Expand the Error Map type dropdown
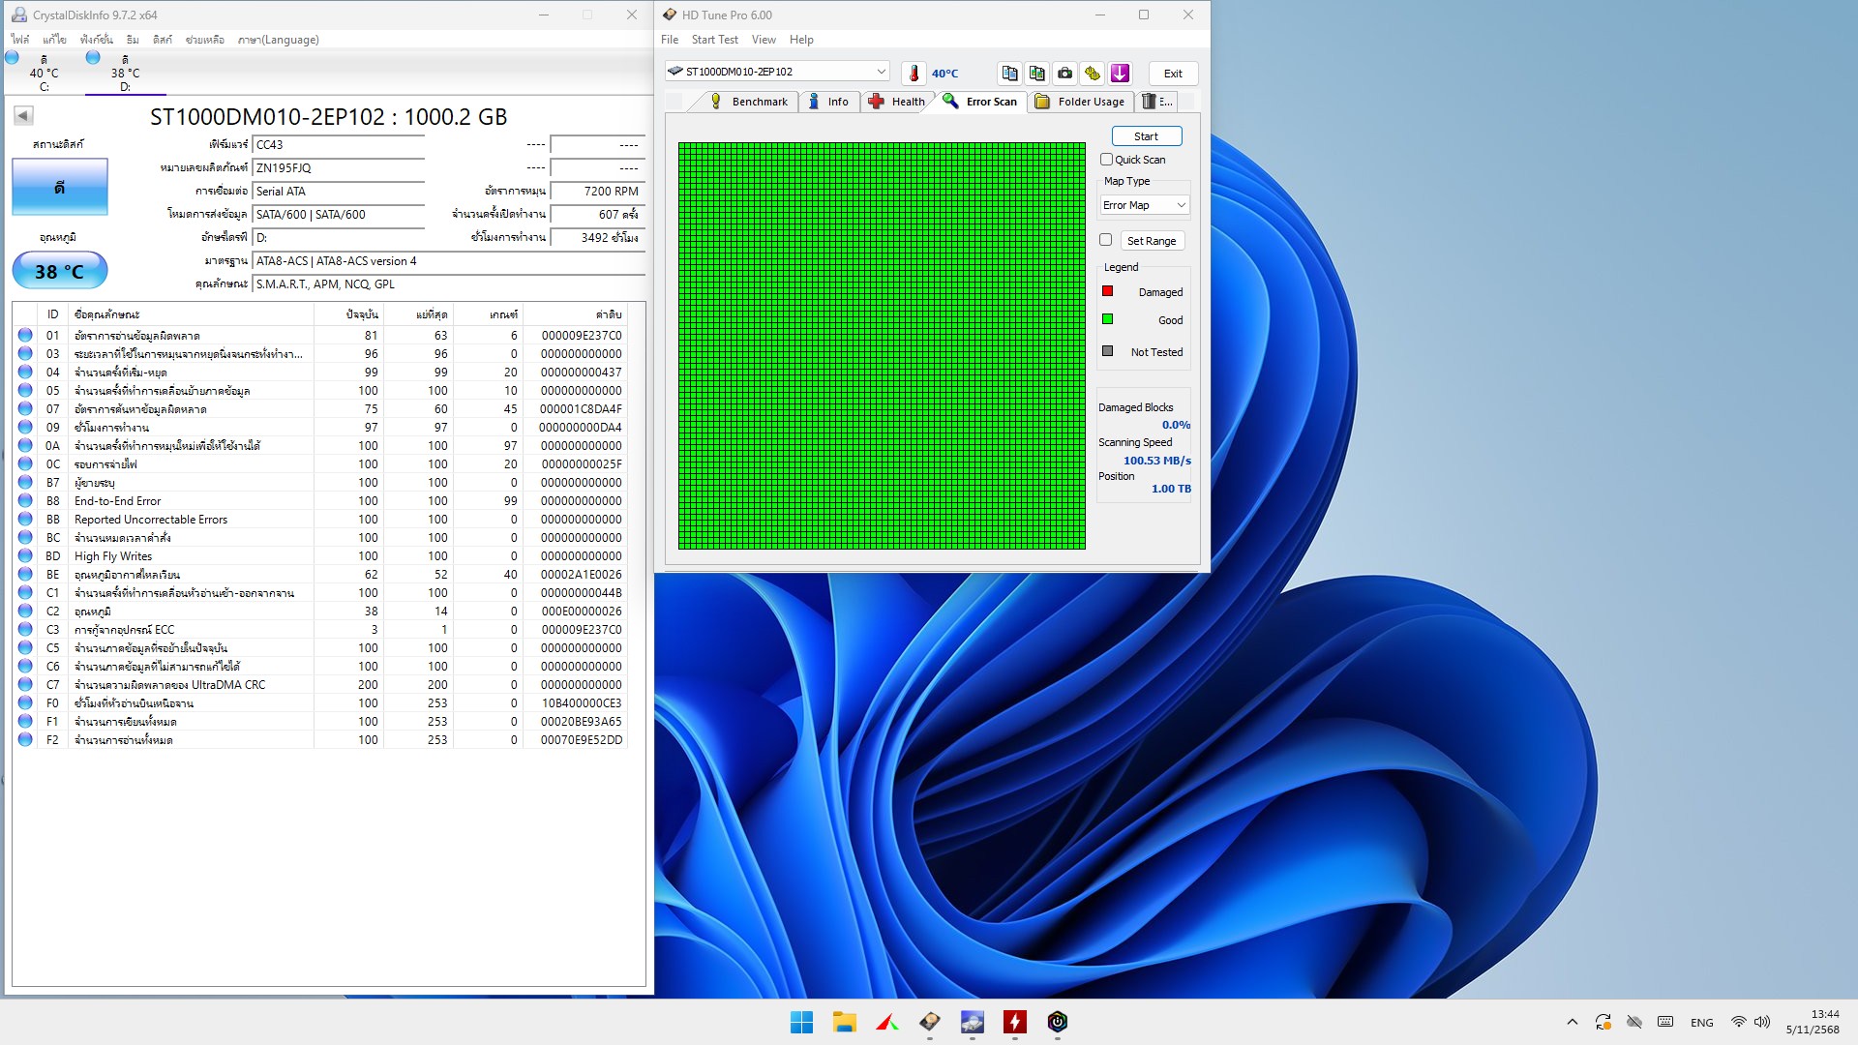1858x1045 pixels. (1144, 205)
